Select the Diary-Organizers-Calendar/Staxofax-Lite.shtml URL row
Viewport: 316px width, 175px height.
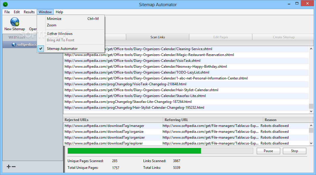(x=186, y=96)
